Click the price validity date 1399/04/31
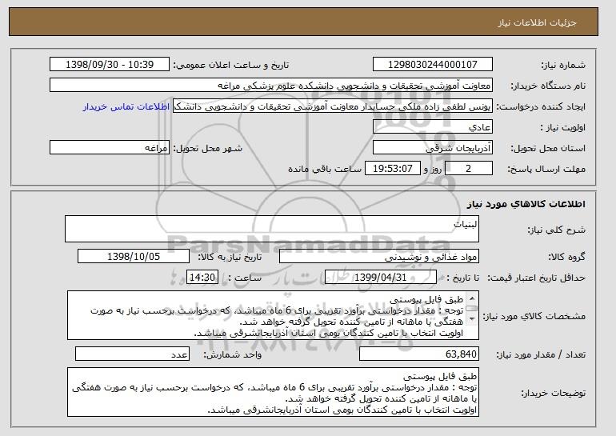 click(381, 278)
